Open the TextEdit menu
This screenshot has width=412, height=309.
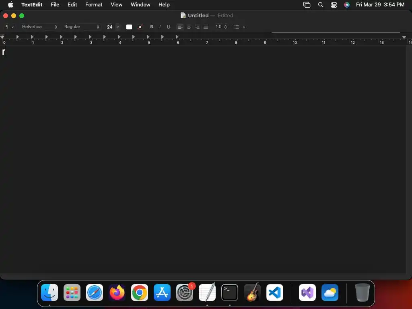pyautogui.click(x=32, y=4)
